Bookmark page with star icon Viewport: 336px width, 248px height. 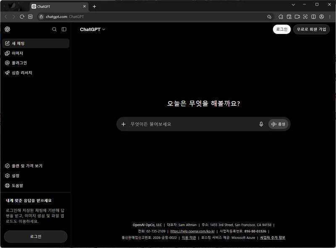(269, 17)
